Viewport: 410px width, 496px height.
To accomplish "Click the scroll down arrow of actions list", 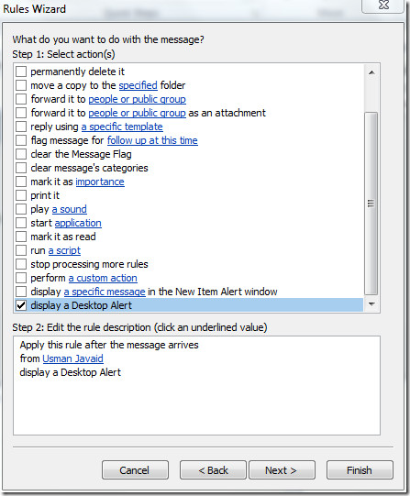I will [x=371, y=304].
